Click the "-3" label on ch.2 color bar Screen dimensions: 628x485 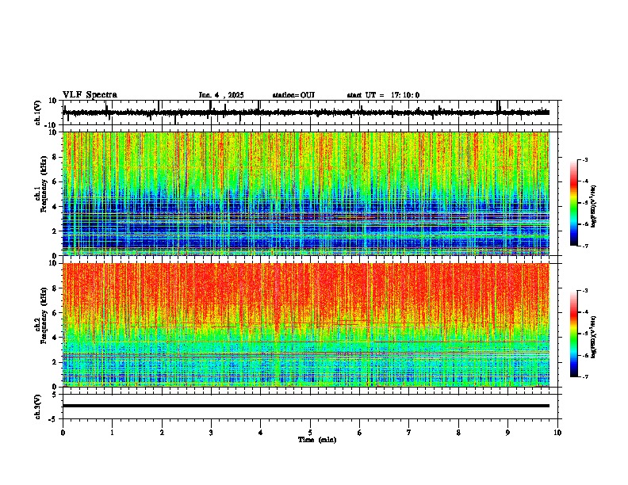584,291
